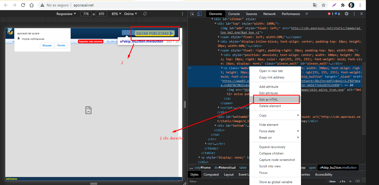Choose Hide element in context menu
This screenshot has height=185, width=379.
[x=275, y=125]
